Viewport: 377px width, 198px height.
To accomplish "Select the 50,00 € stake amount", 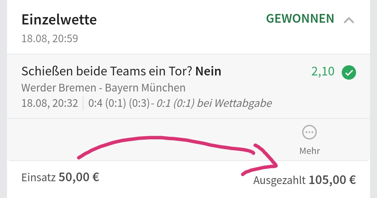I will click(x=79, y=177).
